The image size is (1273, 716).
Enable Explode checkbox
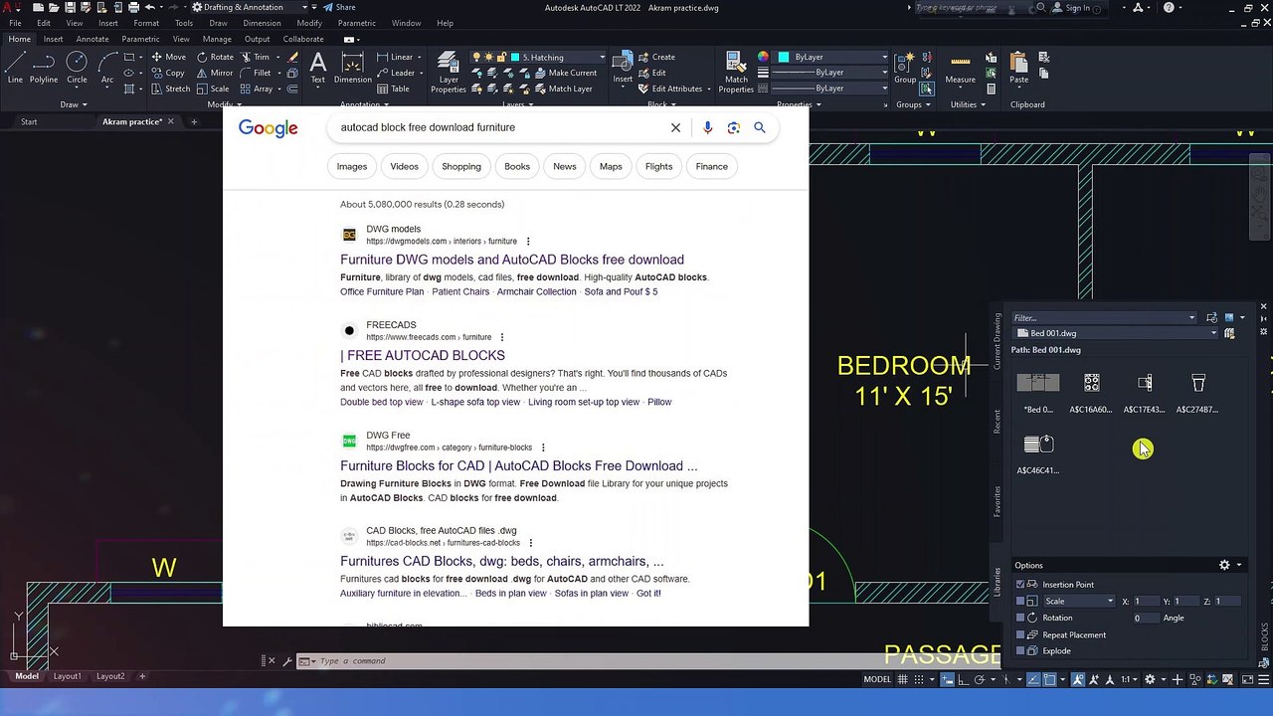(x=1020, y=650)
